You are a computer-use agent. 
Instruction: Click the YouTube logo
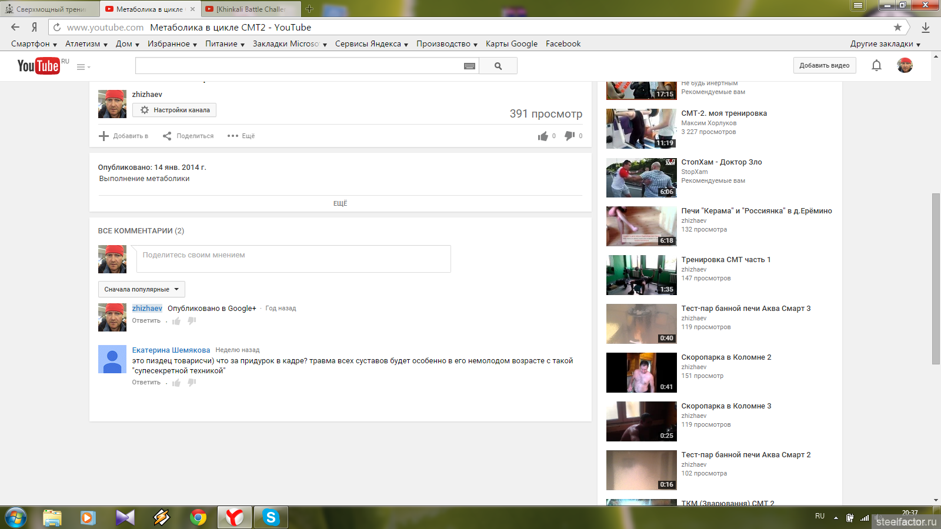[x=39, y=66]
